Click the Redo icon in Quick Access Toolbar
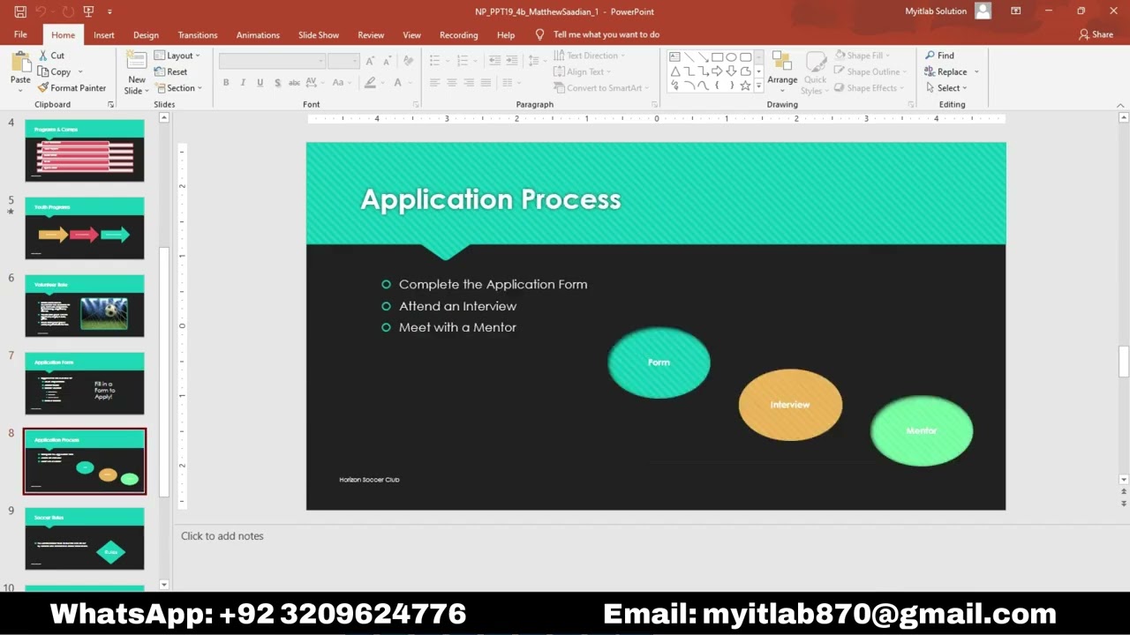 click(x=68, y=11)
